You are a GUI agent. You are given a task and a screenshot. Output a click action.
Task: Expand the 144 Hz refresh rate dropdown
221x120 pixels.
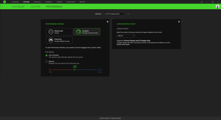click(126, 36)
